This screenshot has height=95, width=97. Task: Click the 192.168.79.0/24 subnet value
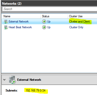click(x=35, y=90)
